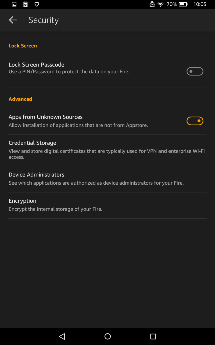Tap the Wi-Fi status icon
Viewport: 215px width, 345px height.
(x=160, y=4)
